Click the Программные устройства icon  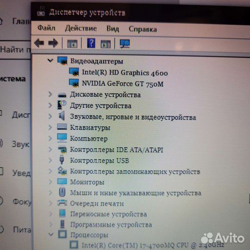[62, 224]
